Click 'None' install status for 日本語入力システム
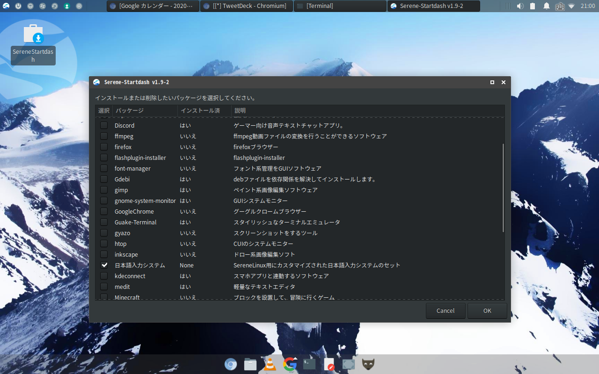Screen dimensions: 599x374 [187, 265]
